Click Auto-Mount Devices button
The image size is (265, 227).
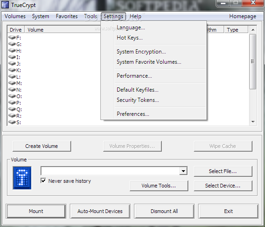[100, 211]
